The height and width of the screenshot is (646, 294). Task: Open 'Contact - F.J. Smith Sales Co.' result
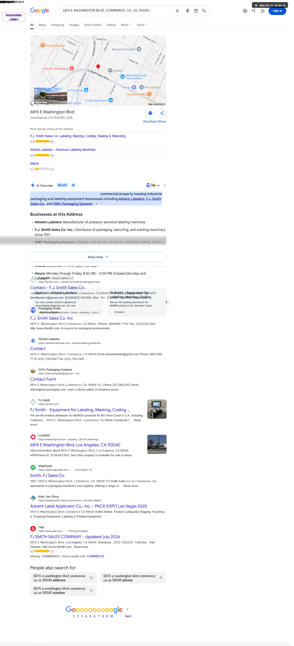click(x=58, y=287)
